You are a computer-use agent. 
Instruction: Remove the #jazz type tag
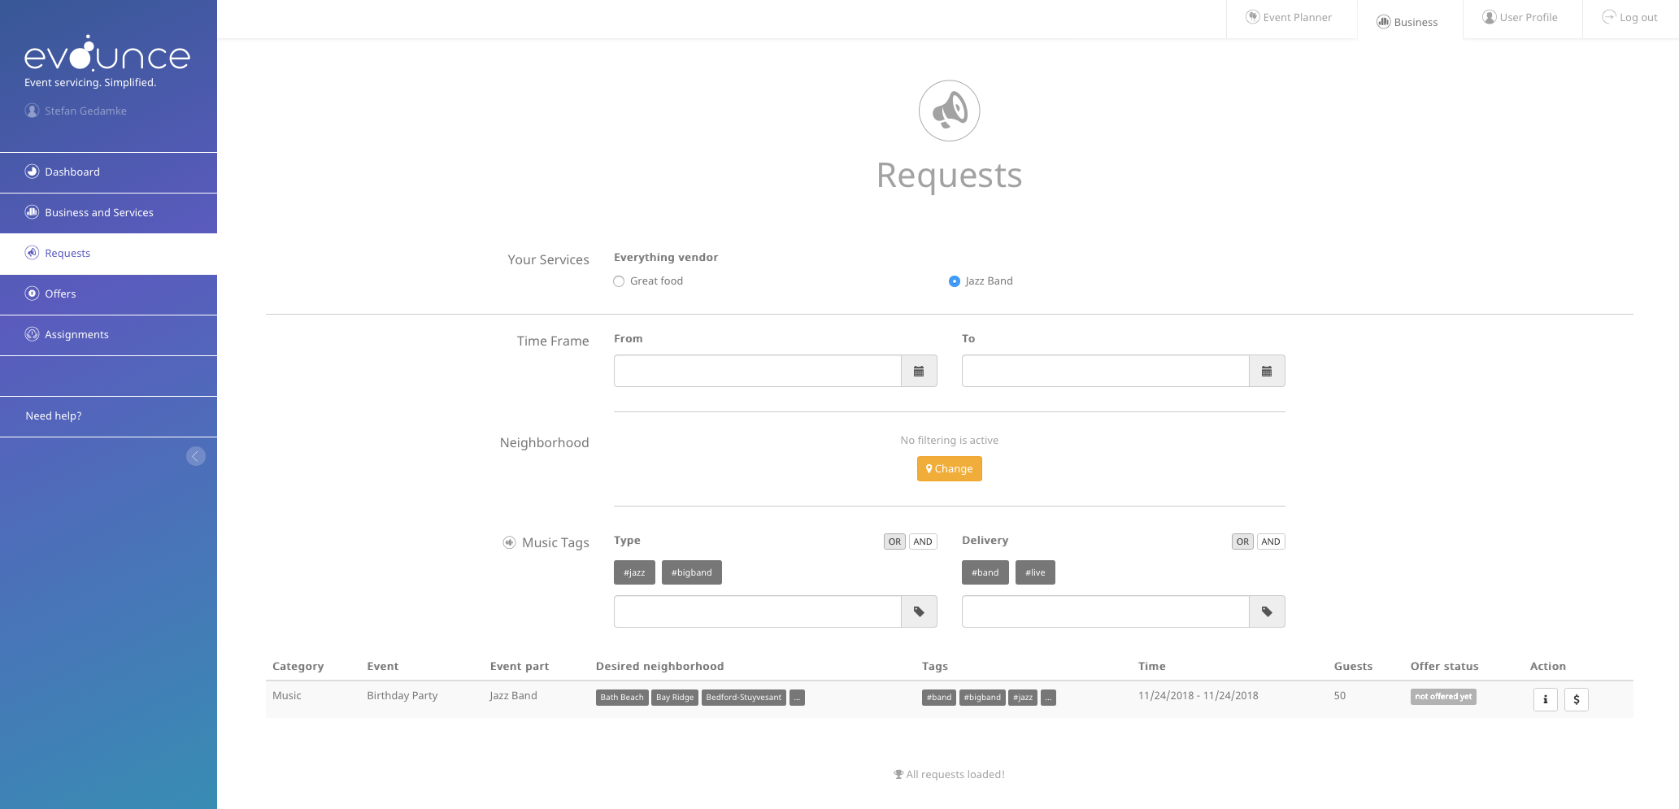634,572
